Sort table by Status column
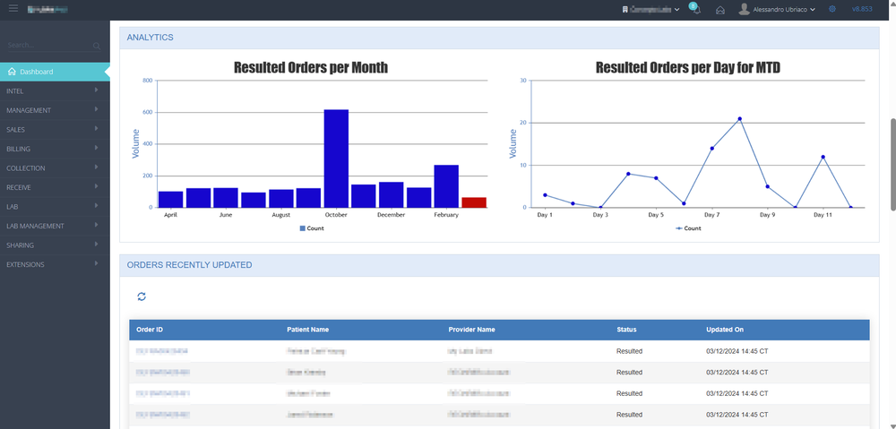896x429 pixels. pos(626,330)
